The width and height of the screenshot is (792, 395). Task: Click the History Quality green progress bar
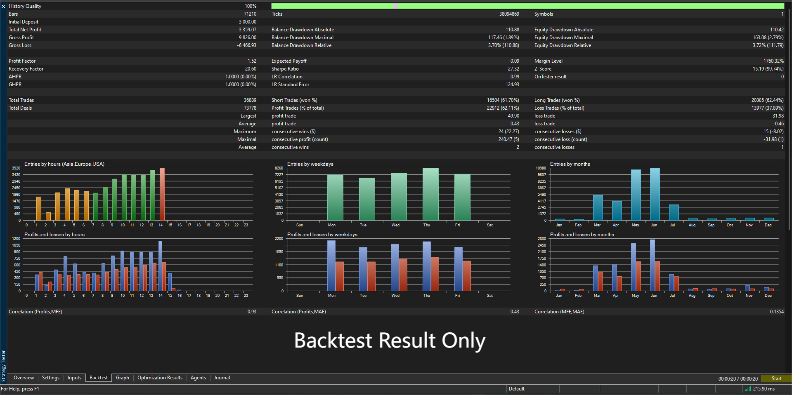(528, 6)
